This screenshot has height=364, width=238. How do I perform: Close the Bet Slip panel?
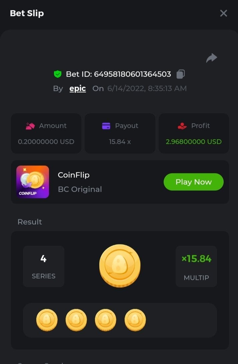223,13
